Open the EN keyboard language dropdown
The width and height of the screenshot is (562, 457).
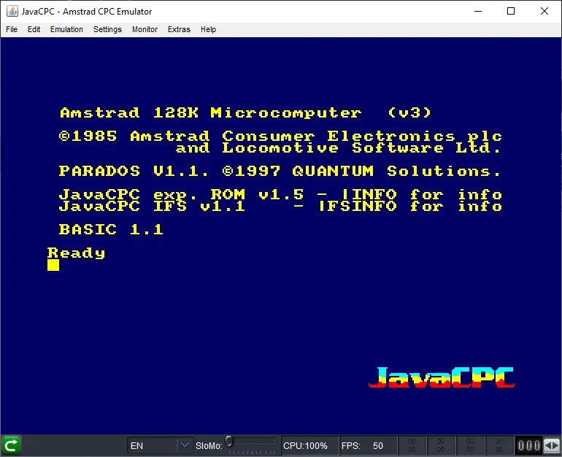[x=161, y=445]
